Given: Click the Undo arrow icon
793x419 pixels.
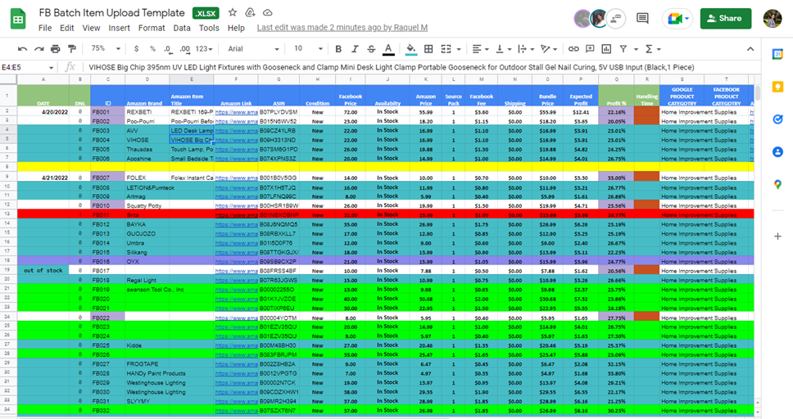Looking at the screenshot, I should coord(22,49).
